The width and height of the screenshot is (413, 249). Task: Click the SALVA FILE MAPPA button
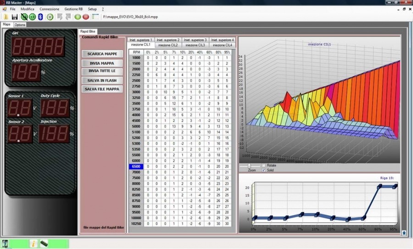102,89
